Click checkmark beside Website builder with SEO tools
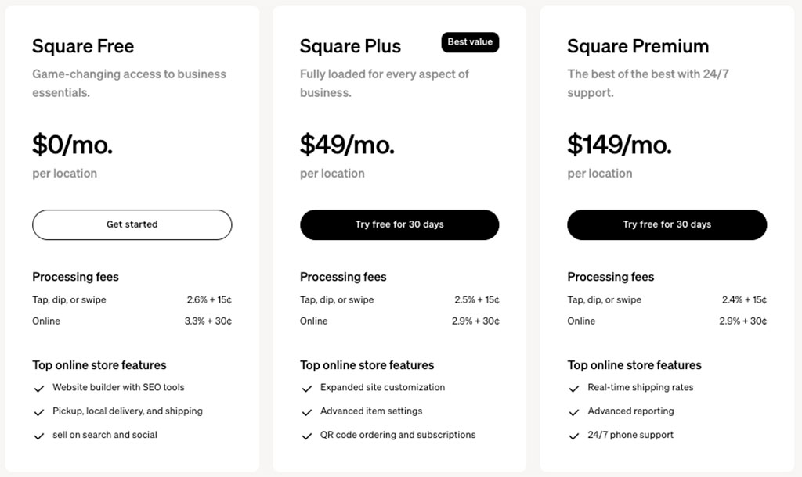 tap(38, 389)
